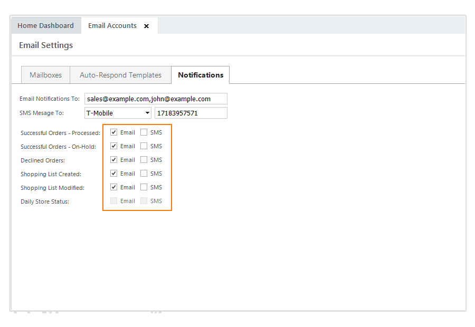Click the 'Shopping List Created:' label
475x327 pixels.
tap(51, 174)
